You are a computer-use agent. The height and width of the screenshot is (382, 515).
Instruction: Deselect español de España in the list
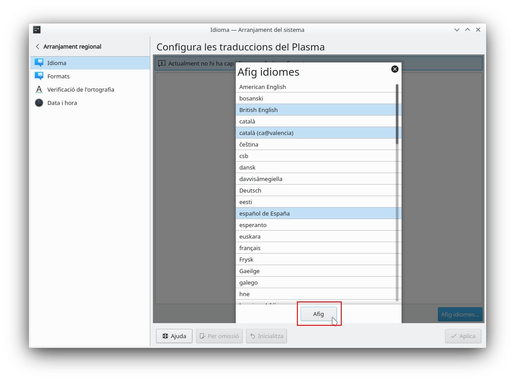pyautogui.click(x=264, y=213)
